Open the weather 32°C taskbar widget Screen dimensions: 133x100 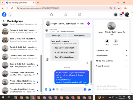pyautogui.click(x=102, y=97)
